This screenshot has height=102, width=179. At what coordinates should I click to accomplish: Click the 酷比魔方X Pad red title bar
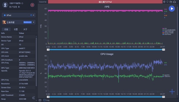pyautogui.click(x=105, y=2)
